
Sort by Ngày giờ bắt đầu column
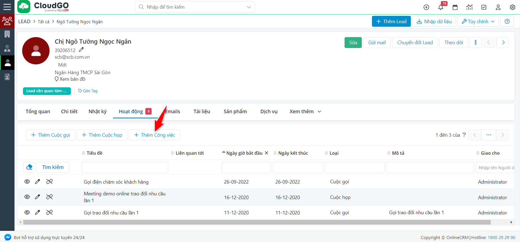242,153
